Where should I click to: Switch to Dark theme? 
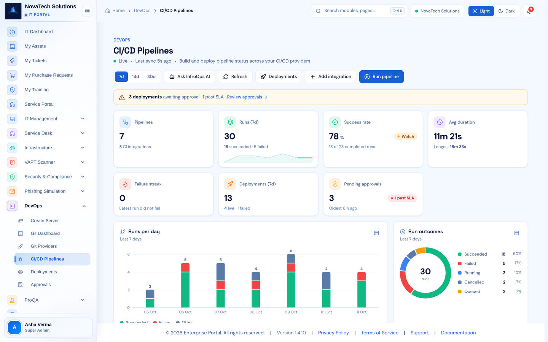pyautogui.click(x=507, y=11)
